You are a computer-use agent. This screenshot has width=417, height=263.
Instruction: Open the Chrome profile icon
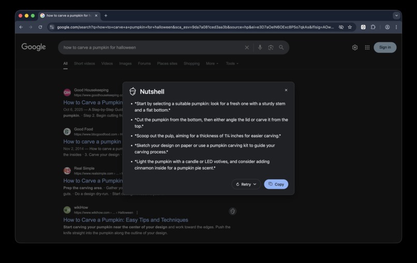coord(387,27)
